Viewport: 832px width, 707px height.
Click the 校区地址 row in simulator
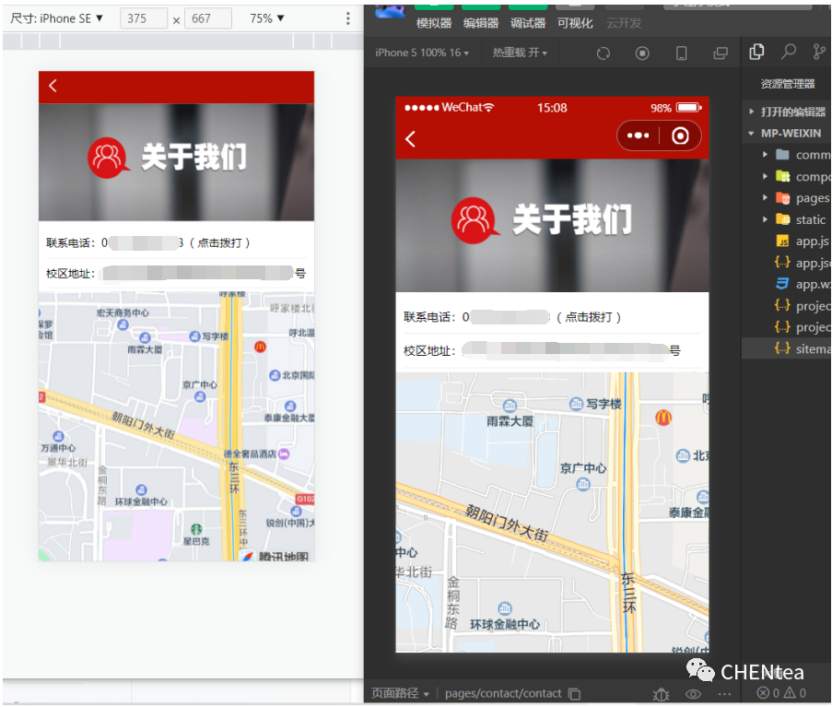(552, 350)
